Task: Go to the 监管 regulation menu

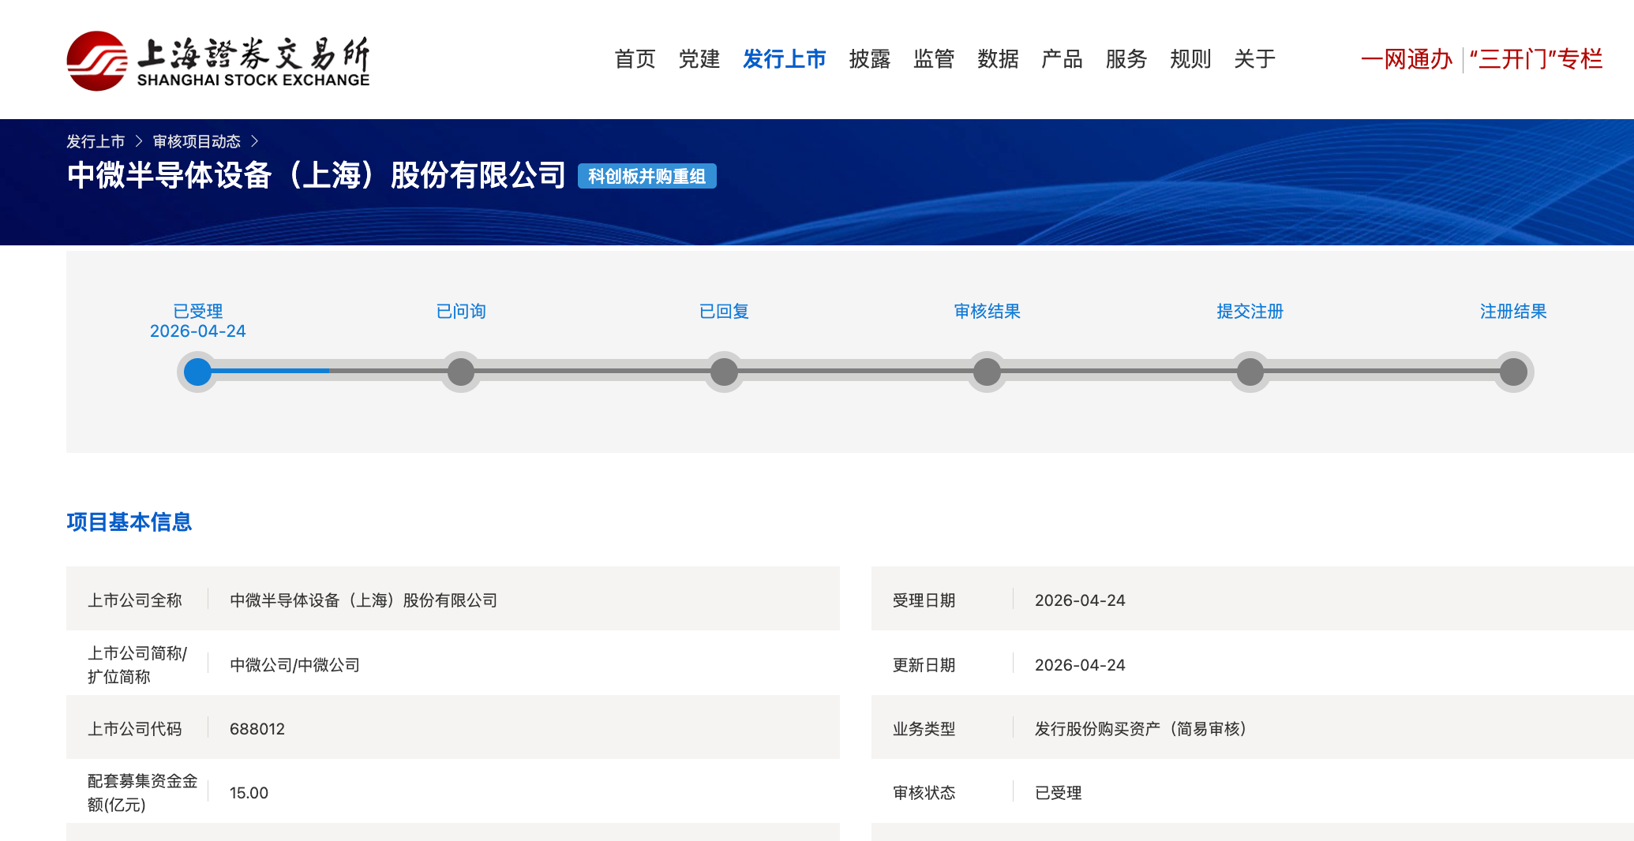Action: pyautogui.click(x=933, y=59)
